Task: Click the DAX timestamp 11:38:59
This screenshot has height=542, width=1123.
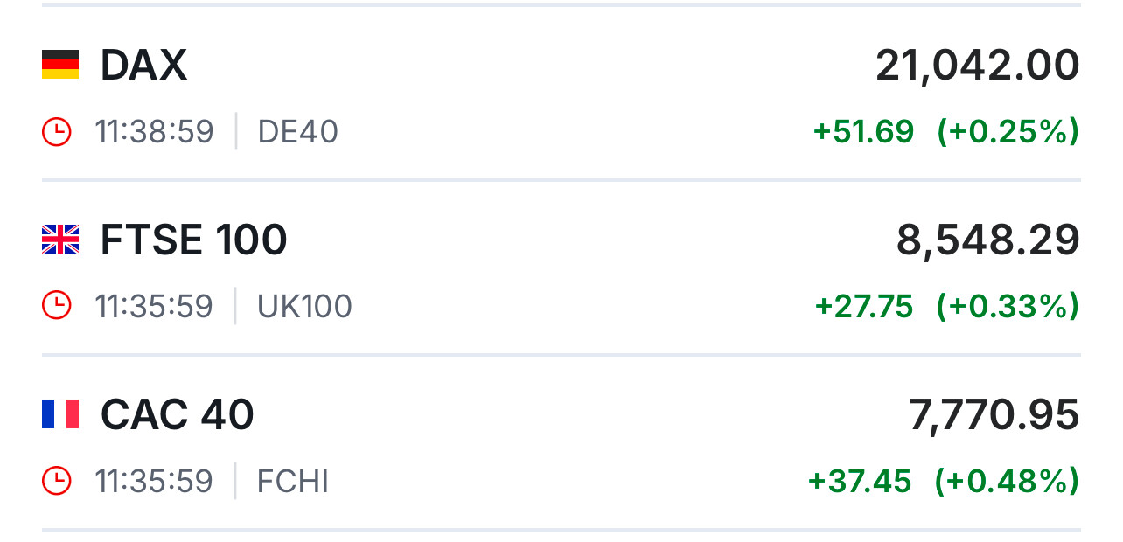Action: (154, 132)
